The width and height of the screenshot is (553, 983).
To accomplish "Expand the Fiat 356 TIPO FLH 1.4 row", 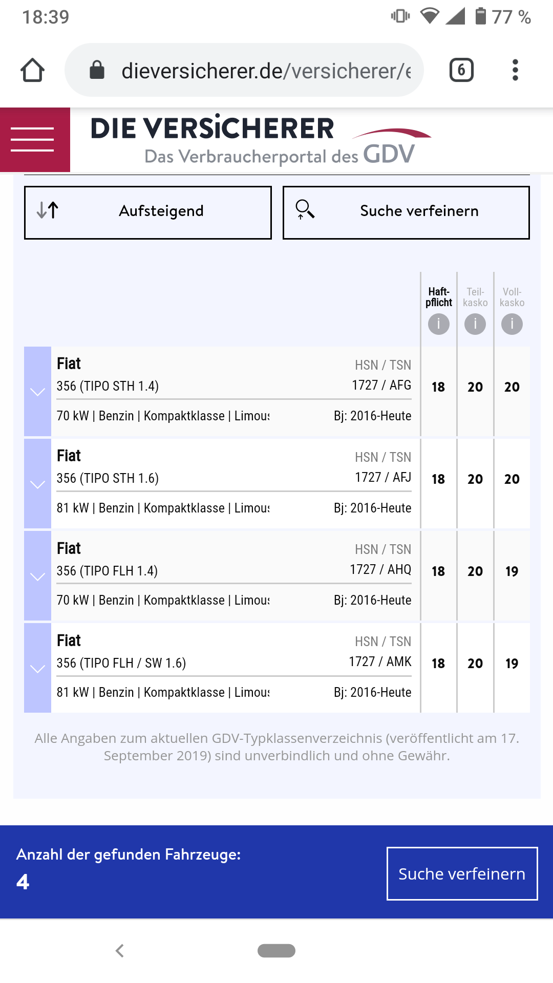I will (x=37, y=576).
